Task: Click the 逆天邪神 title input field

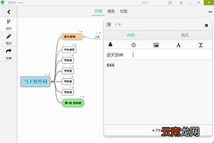Action: click(158, 55)
